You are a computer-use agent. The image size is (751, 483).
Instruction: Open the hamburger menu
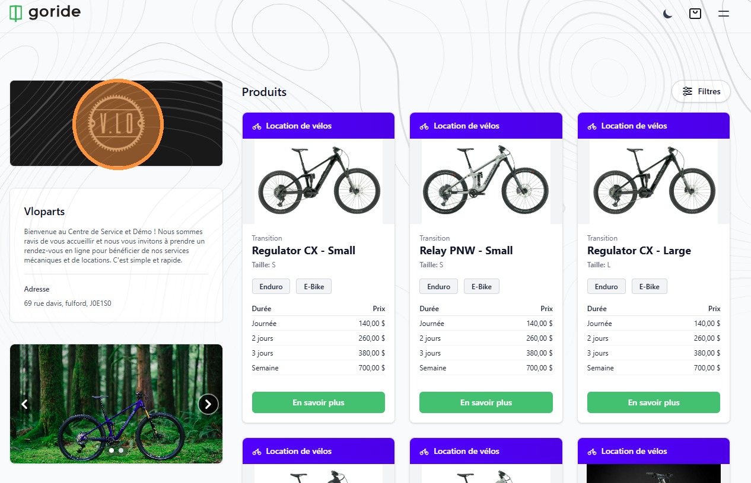click(723, 14)
